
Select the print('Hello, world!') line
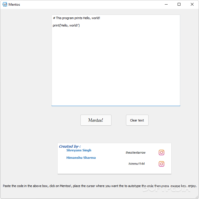66,25
